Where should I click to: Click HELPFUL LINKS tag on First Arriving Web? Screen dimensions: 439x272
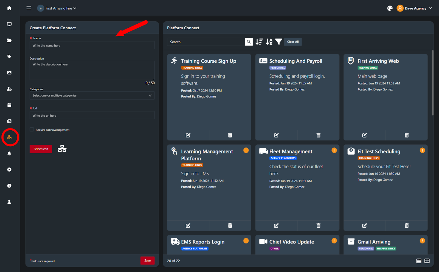[368, 68]
